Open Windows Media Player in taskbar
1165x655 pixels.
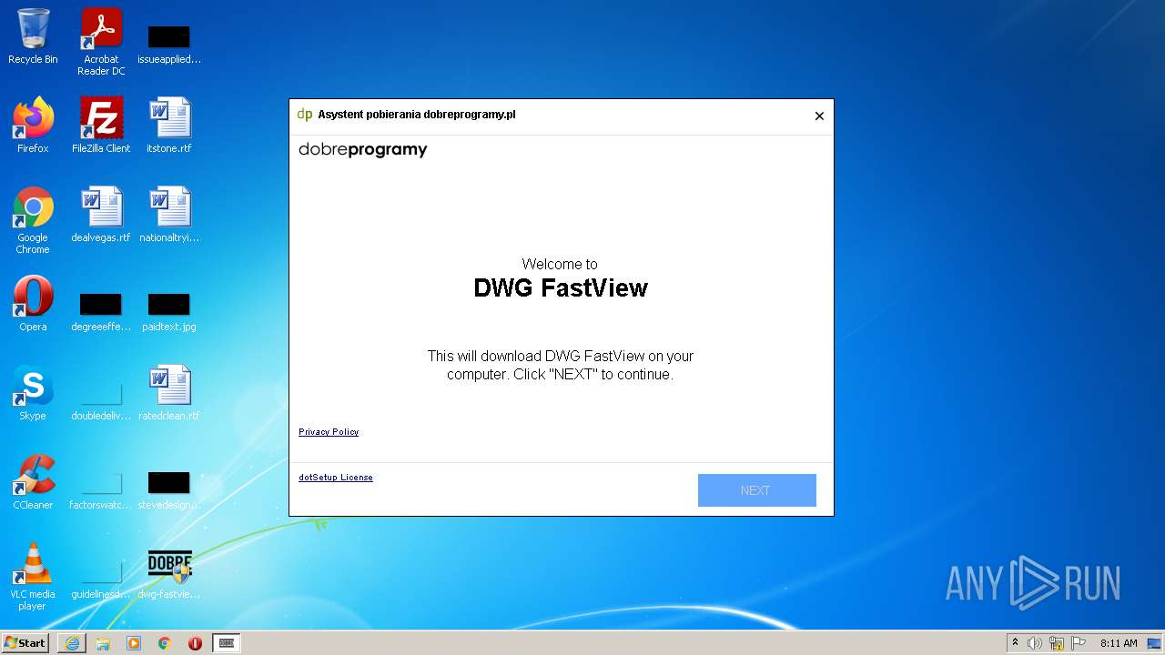point(134,643)
